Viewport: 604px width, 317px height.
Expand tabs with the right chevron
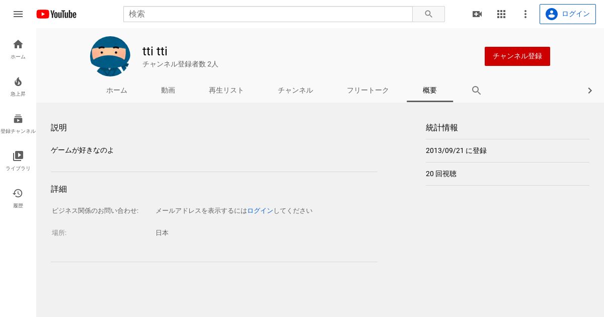[590, 91]
